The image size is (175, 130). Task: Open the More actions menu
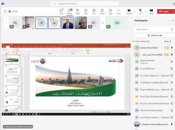[119, 11]
